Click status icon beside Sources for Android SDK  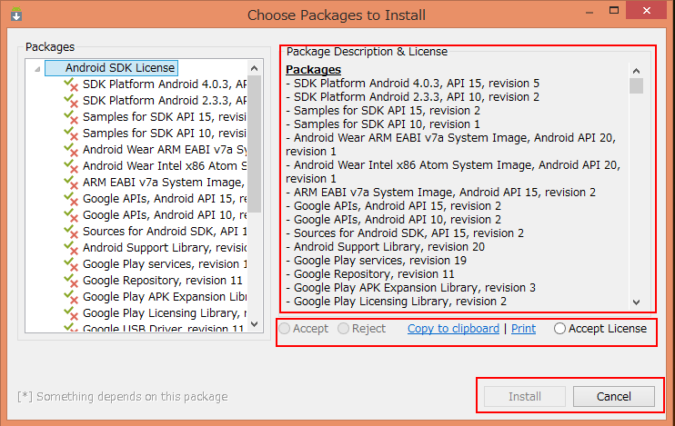71,232
